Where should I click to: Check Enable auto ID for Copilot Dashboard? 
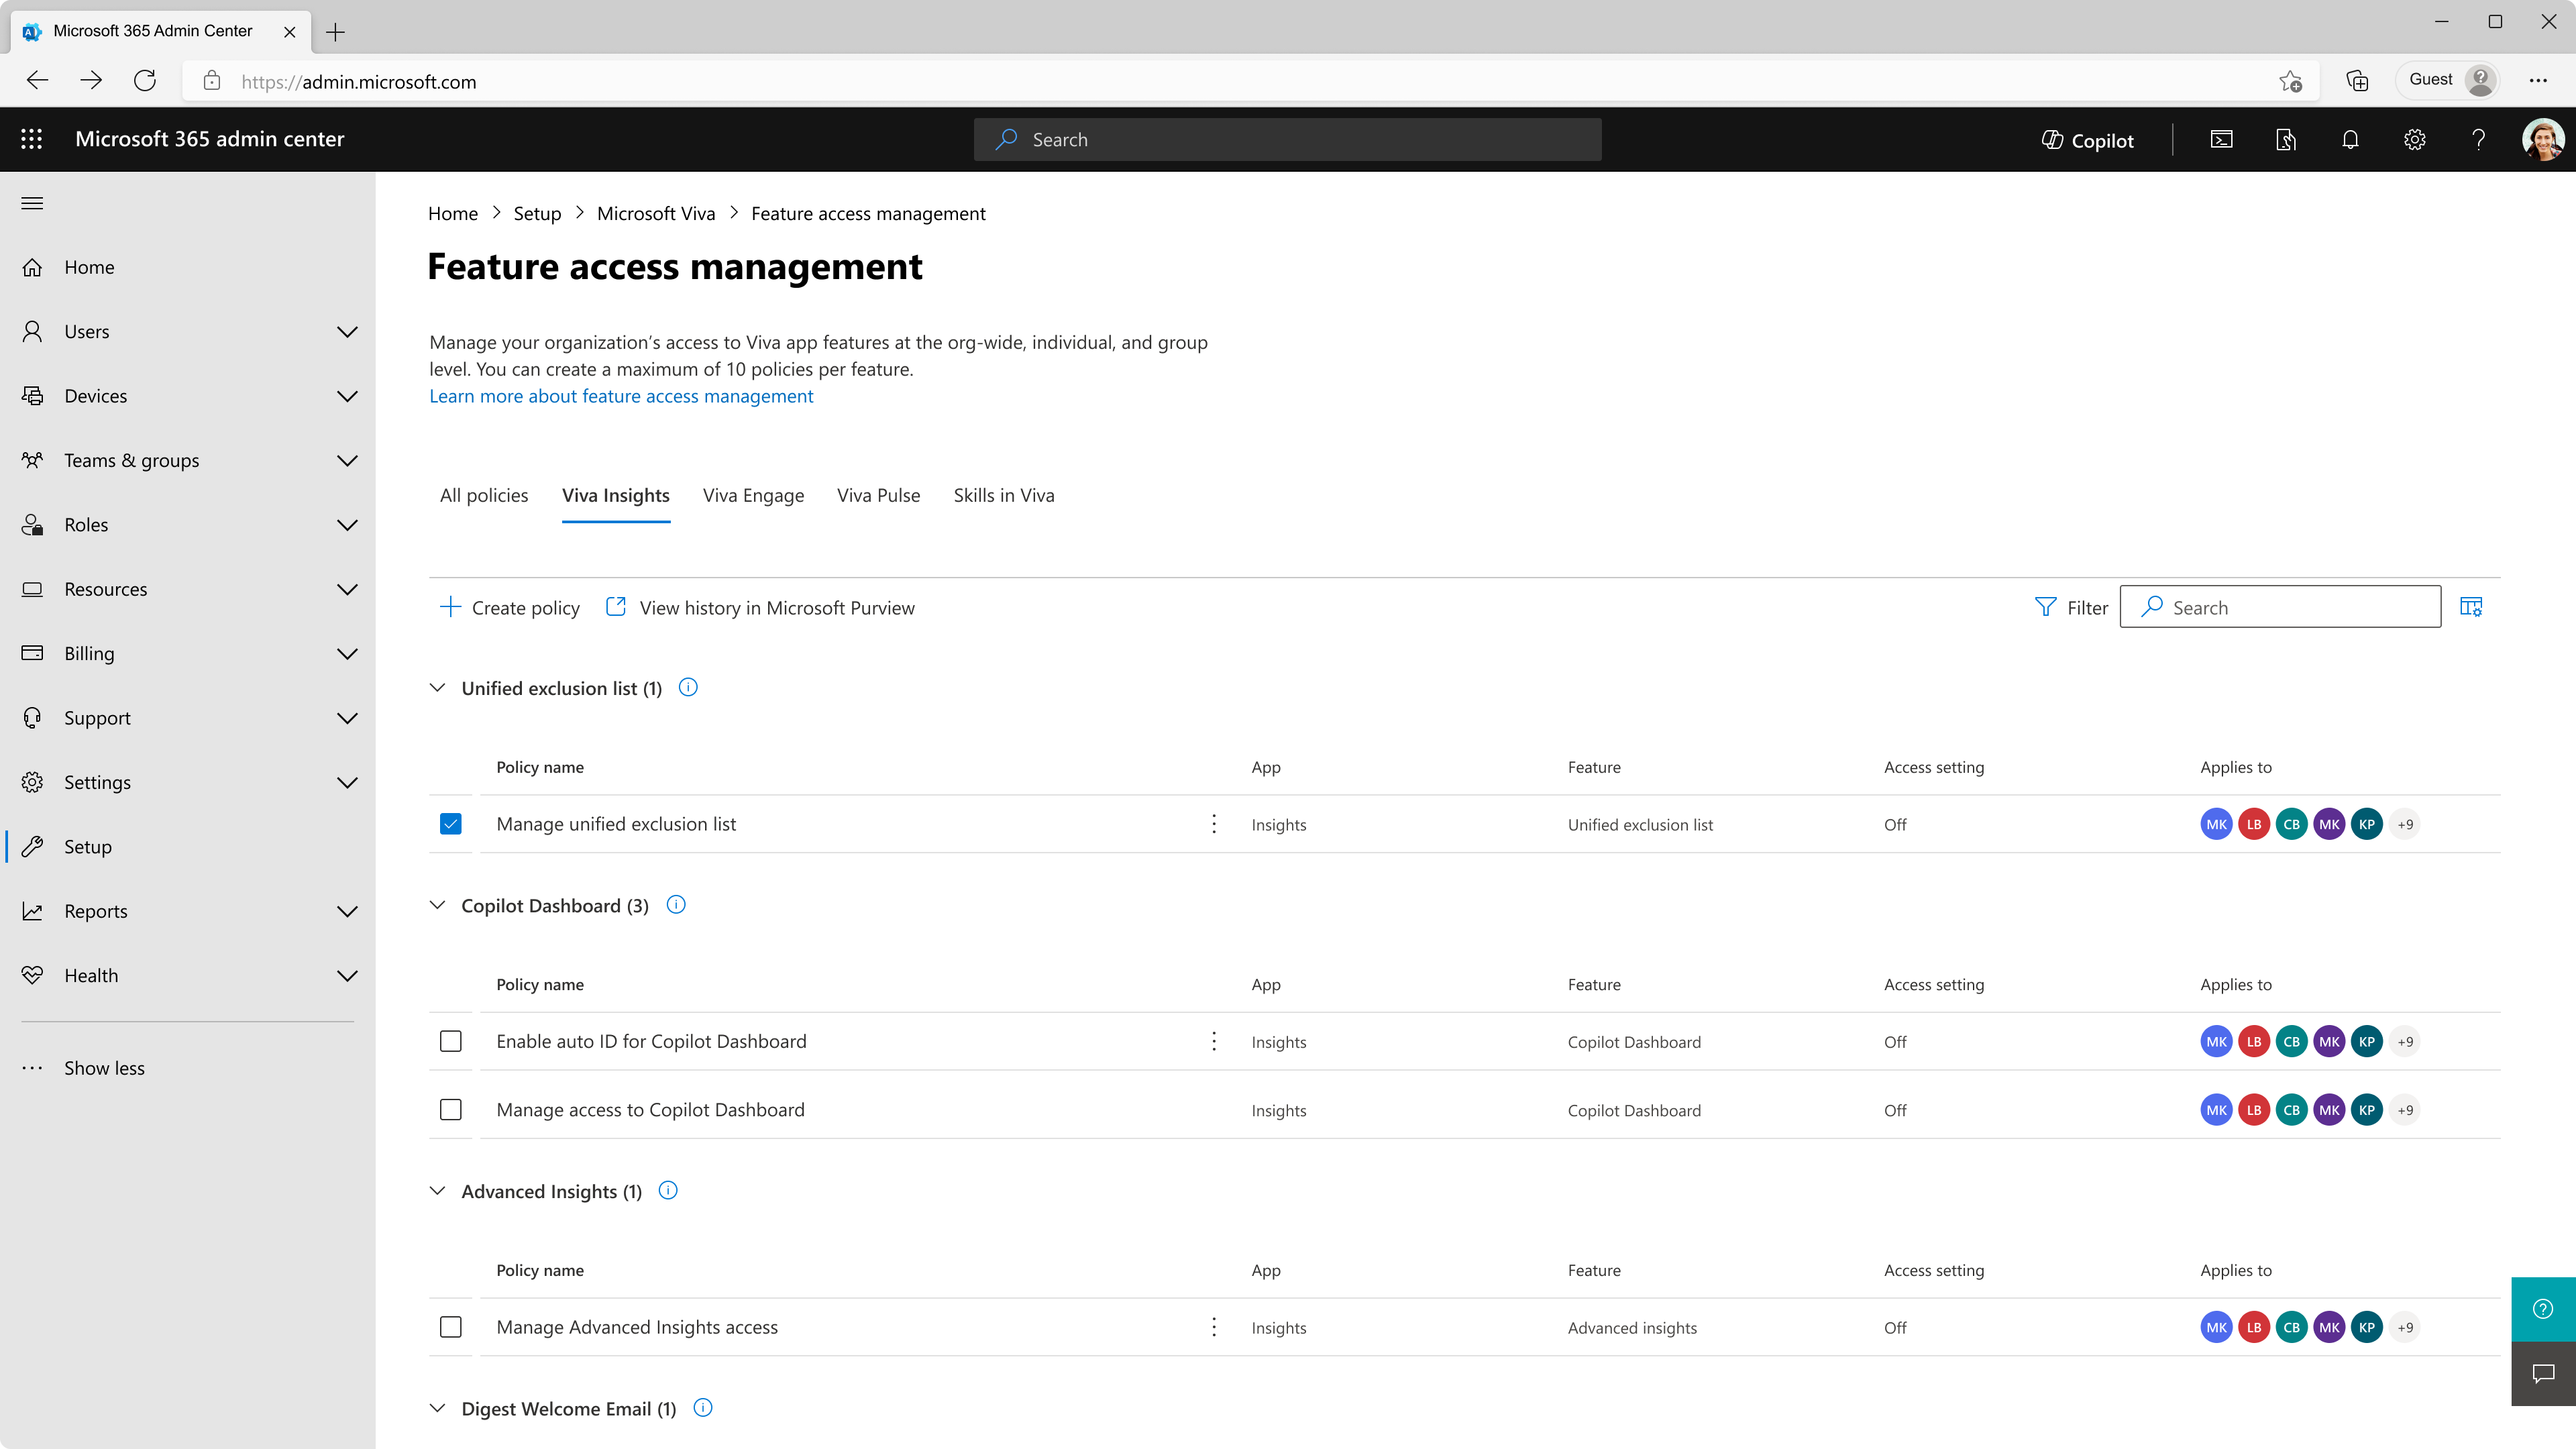[x=451, y=1041]
